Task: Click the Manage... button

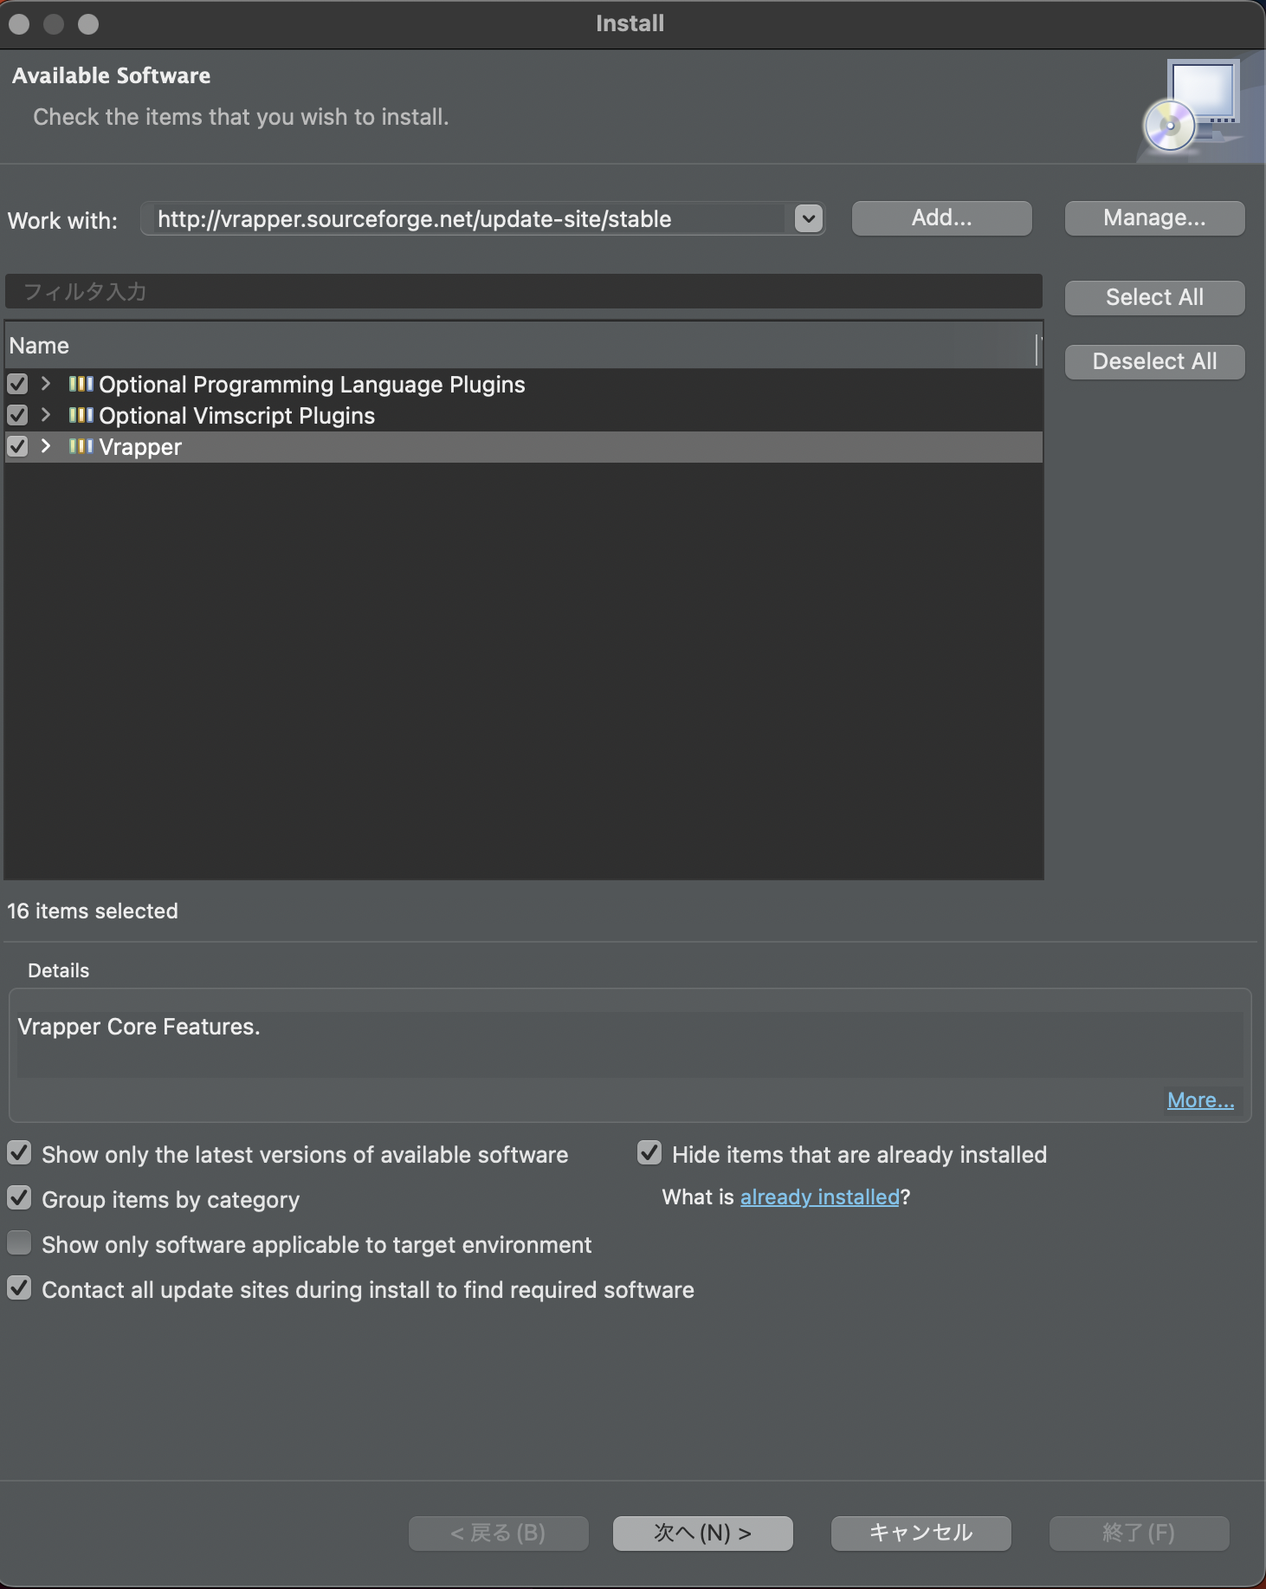Action: (1154, 218)
